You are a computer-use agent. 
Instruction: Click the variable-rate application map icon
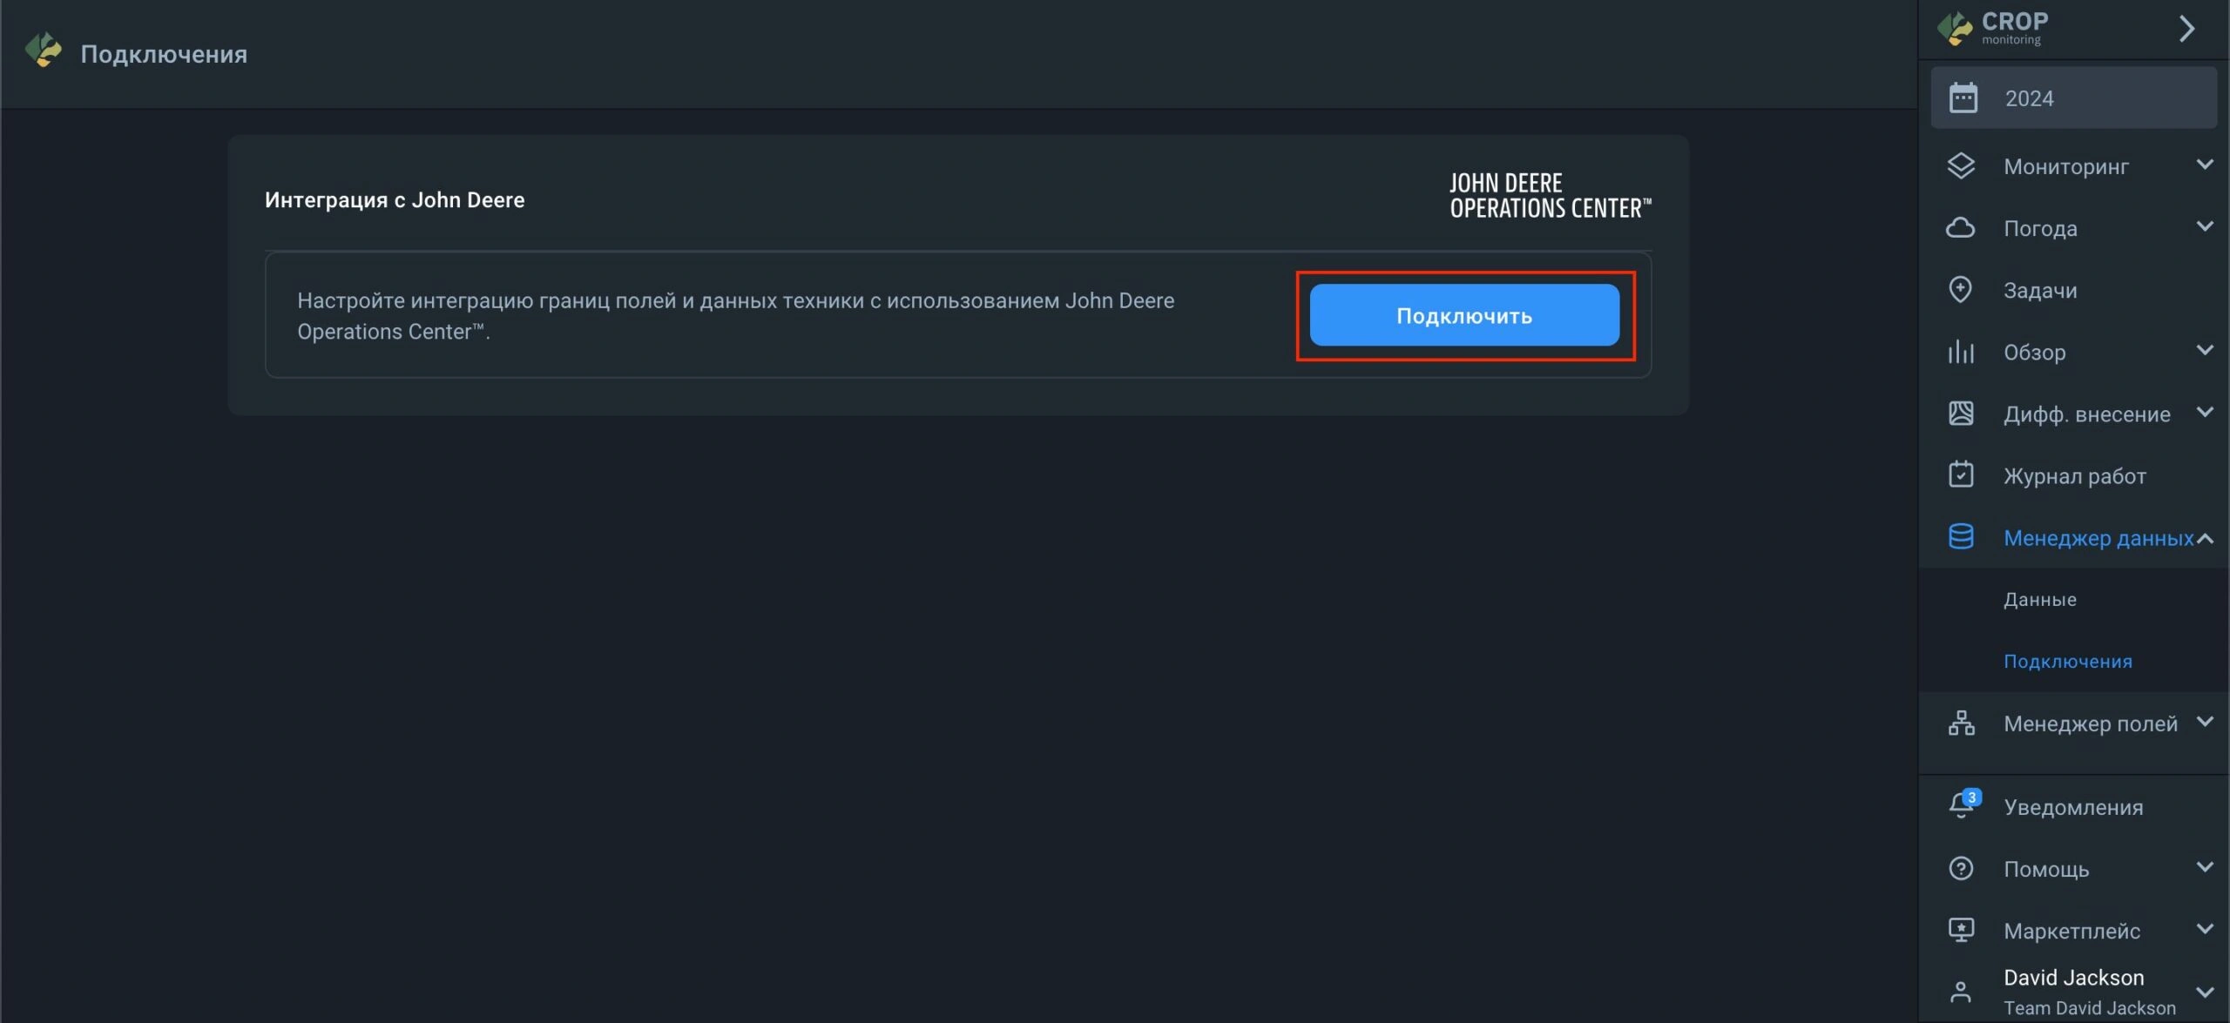[1960, 414]
